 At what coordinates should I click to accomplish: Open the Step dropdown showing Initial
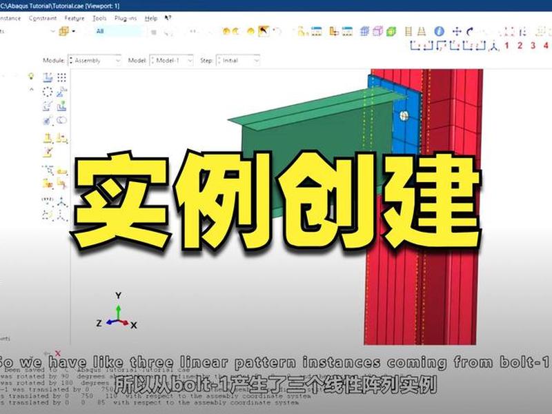pyautogui.click(x=238, y=61)
